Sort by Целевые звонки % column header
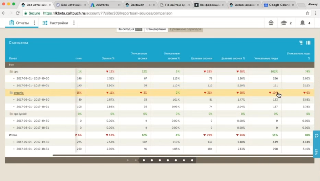 tap(233, 58)
